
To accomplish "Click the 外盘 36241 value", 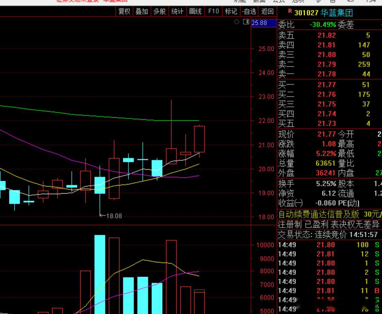I will [325, 173].
